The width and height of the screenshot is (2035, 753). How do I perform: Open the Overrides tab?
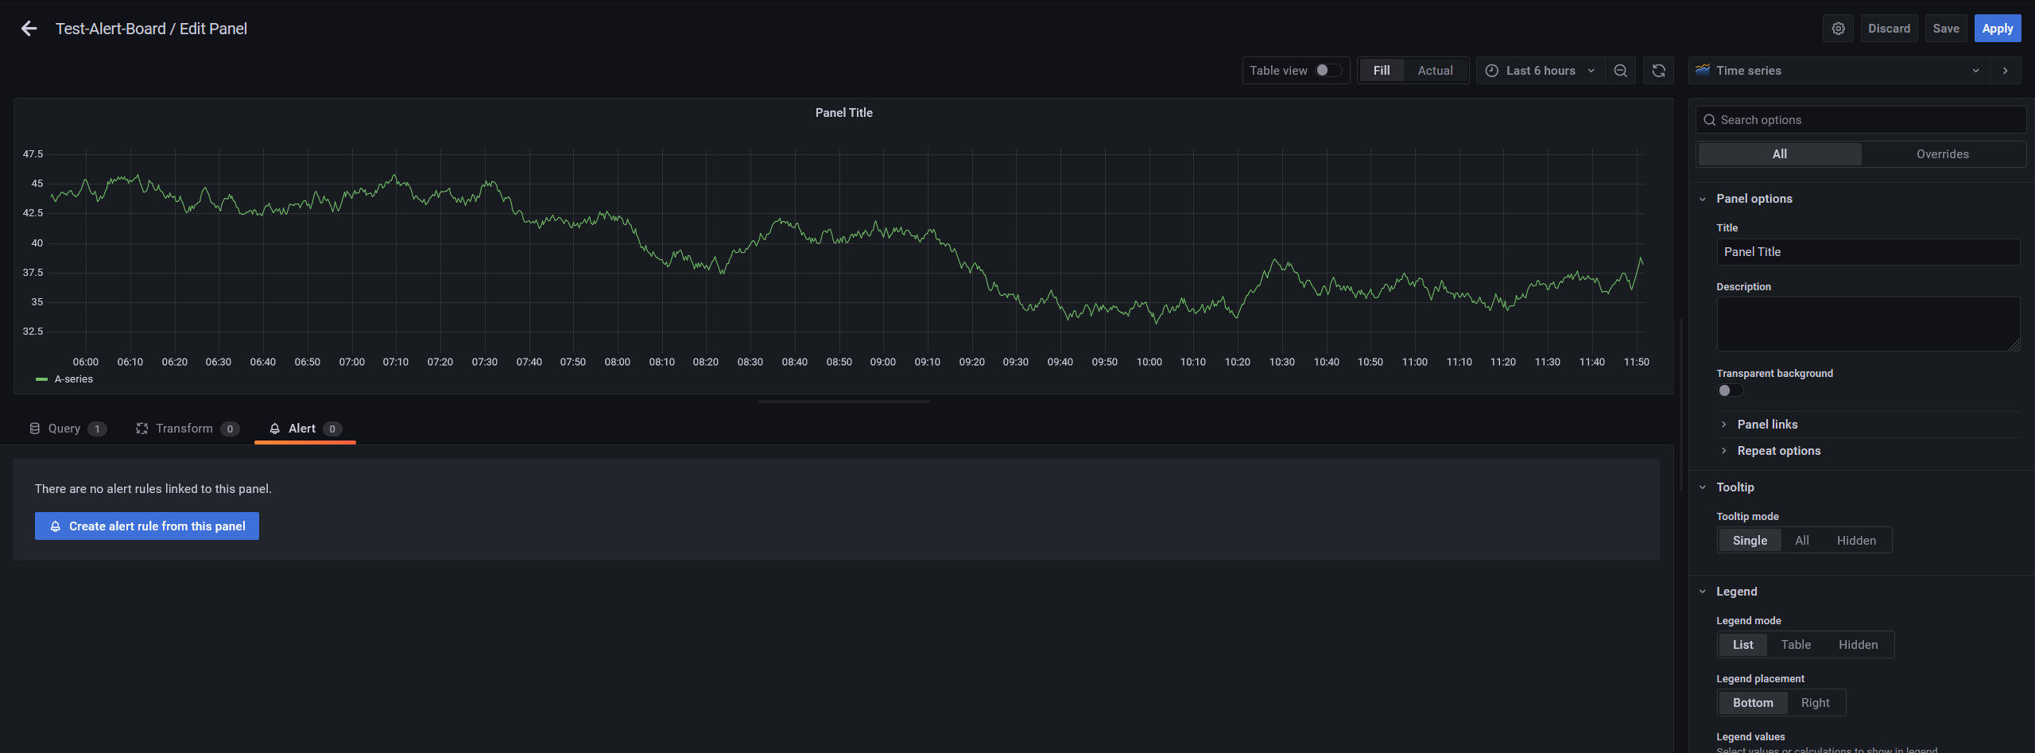click(1942, 154)
